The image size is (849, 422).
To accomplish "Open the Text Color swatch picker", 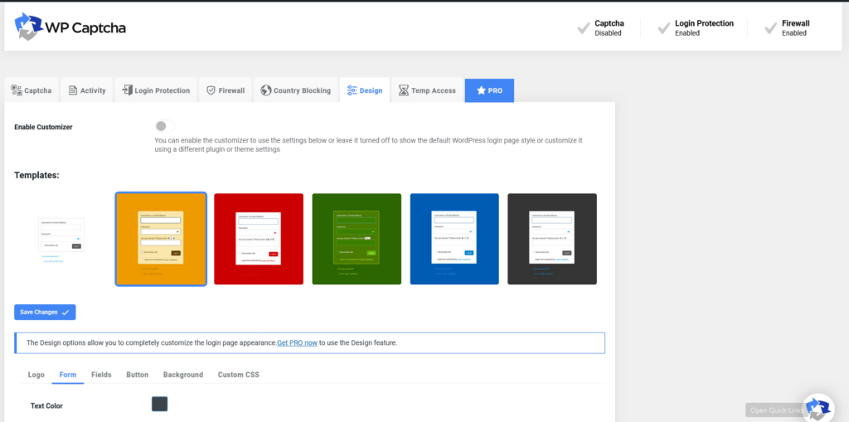I will (160, 404).
